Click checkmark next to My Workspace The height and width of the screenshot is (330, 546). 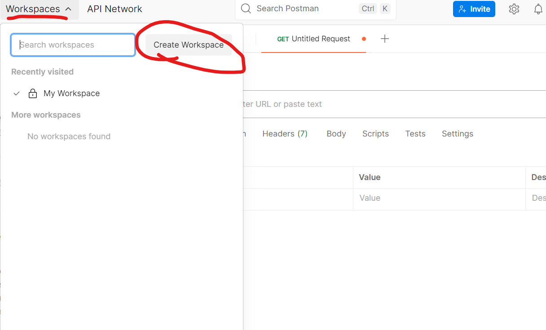[17, 93]
